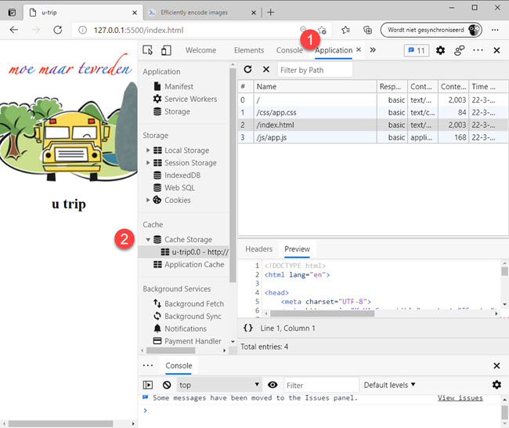Select the /css/app.css cache row
The height and width of the screenshot is (428, 509).
pyautogui.click(x=313, y=112)
